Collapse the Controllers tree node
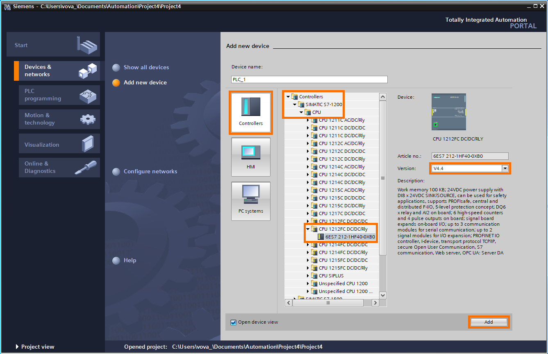The height and width of the screenshot is (354, 548). (288, 97)
